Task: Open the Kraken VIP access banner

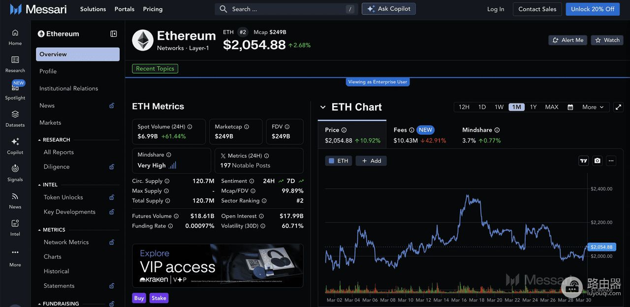Action: [218, 266]
